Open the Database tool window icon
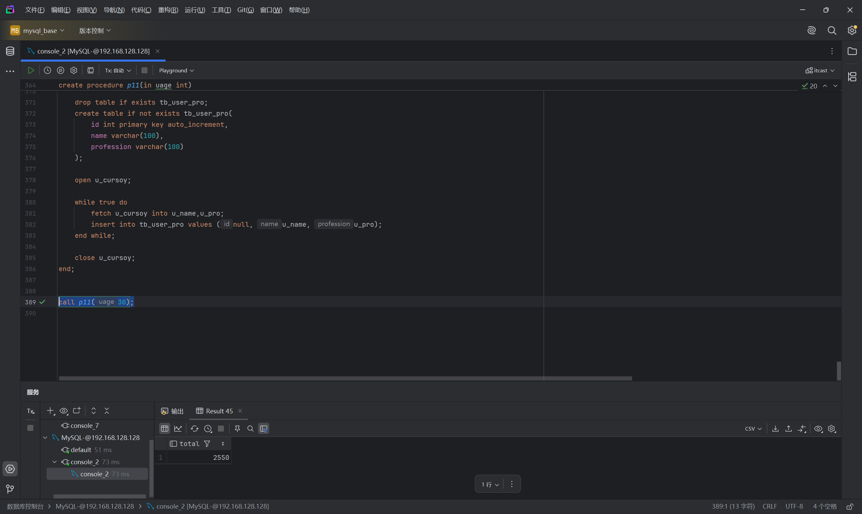The height and width of the screenshot is (514, 862). (x=10, y=51)
